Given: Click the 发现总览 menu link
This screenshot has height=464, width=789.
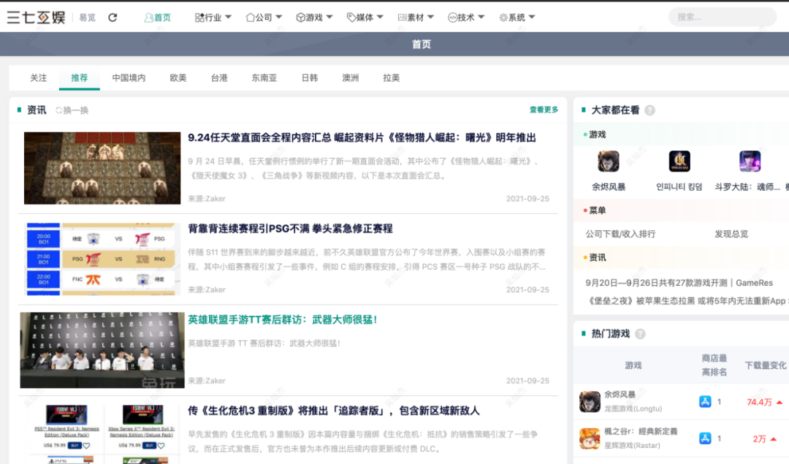Looking at the screenshot, I should 731,234.
